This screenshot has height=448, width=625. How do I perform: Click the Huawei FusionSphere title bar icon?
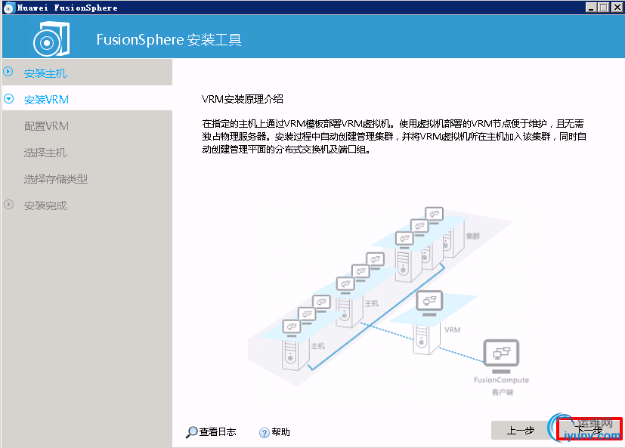pyautogui.click(x=8, y=8)
